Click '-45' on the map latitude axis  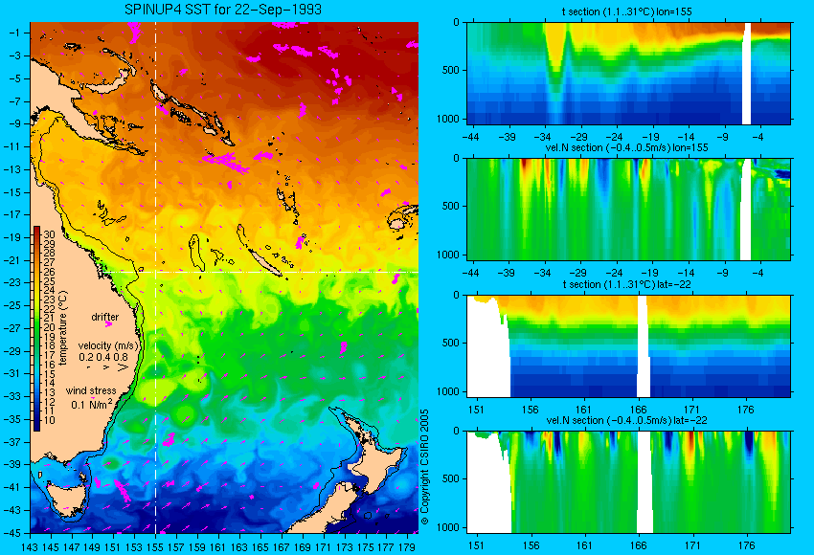point(11,532)
